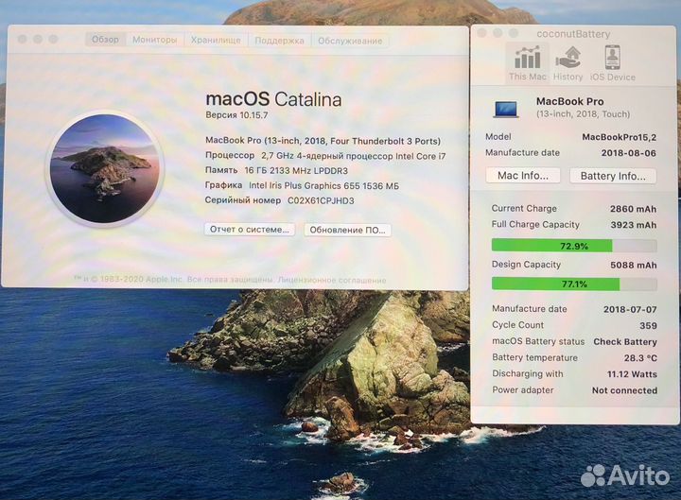The width and height of the screenshot is (681, 500).
Task: Click the macOS Catalina island logo image
Action: tap(105, 168)
